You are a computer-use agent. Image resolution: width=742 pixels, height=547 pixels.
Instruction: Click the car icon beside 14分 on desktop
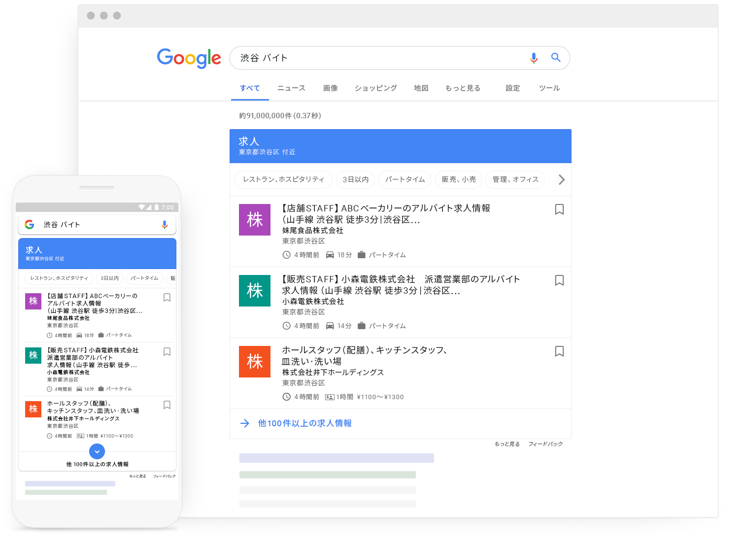(x=330, y=326)
